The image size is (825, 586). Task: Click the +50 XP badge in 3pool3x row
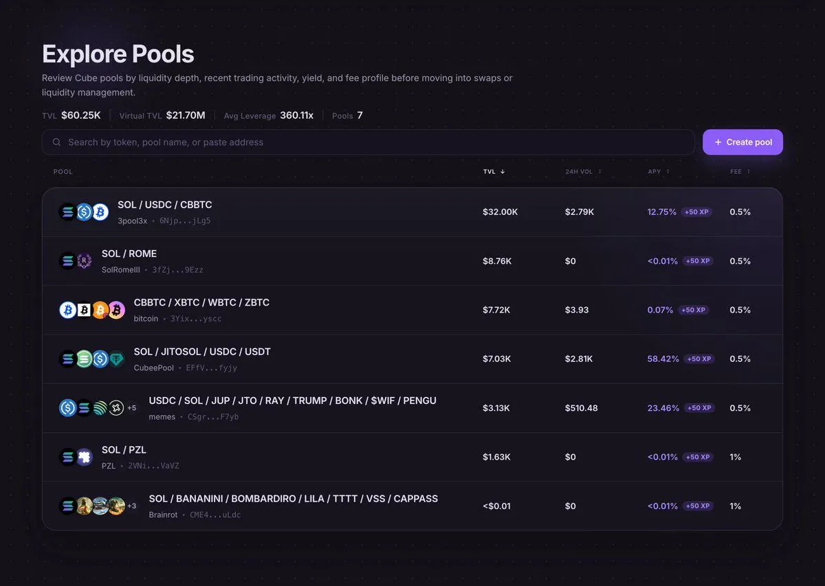click(696, 212)
